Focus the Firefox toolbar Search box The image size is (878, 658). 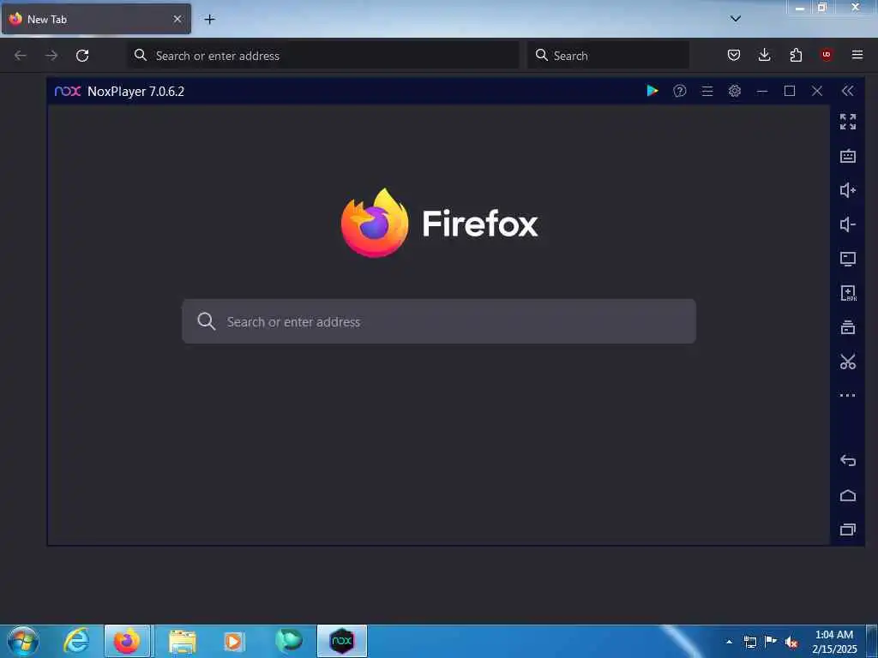point(608,56)
